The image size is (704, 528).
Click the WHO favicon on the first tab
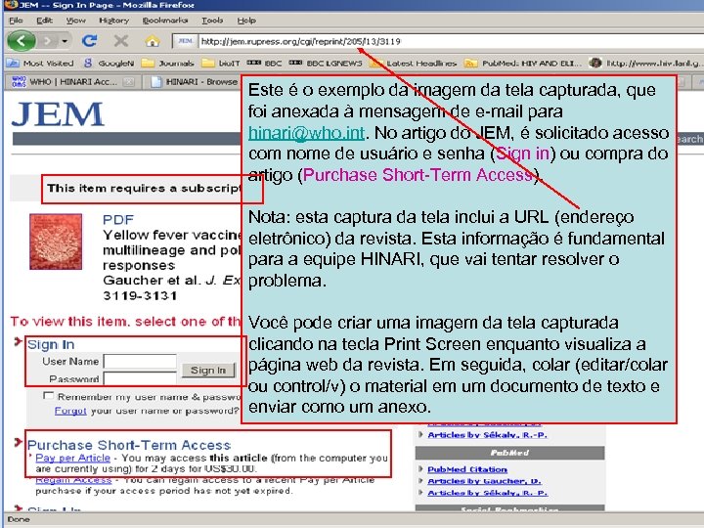pos(19,82)
